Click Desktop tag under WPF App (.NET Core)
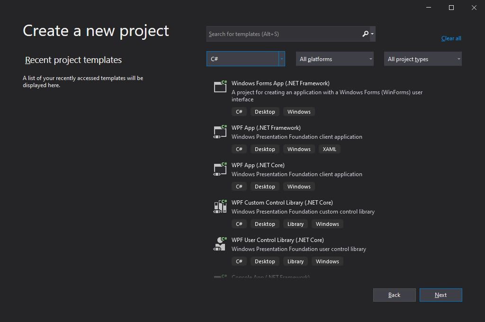This screenshot has height=322, width=485. (x=265, y=187)
